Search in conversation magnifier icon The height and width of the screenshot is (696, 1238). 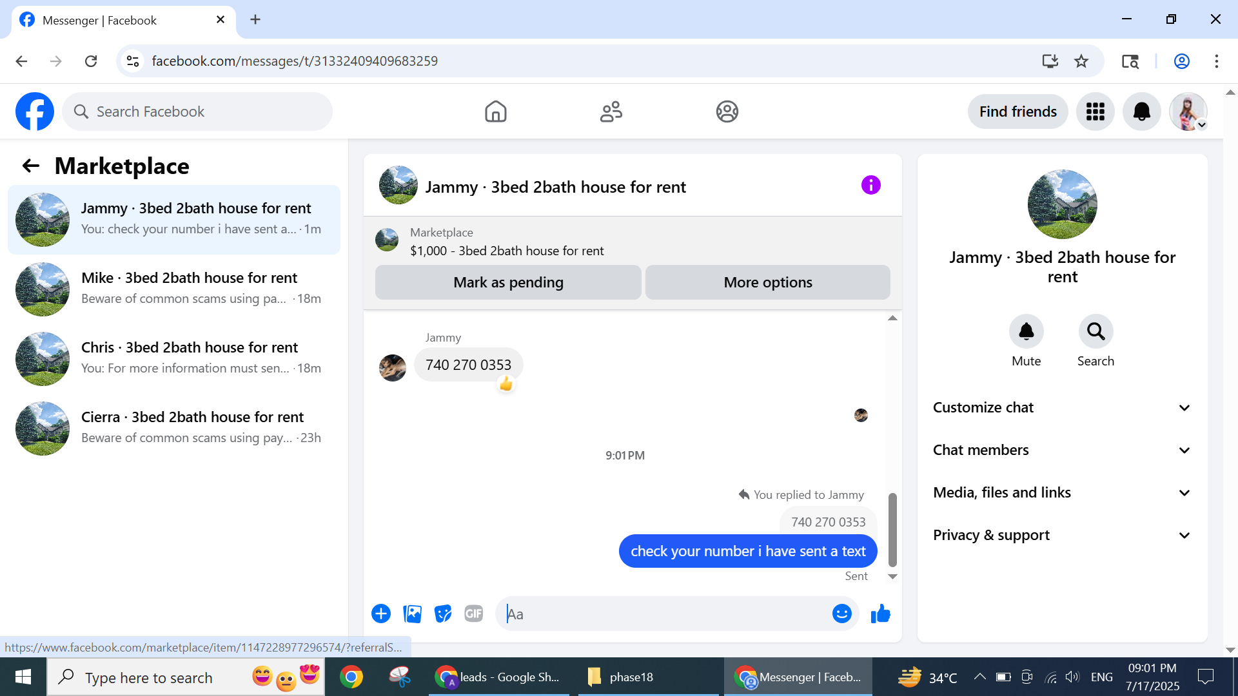(x=1096, y=331)
